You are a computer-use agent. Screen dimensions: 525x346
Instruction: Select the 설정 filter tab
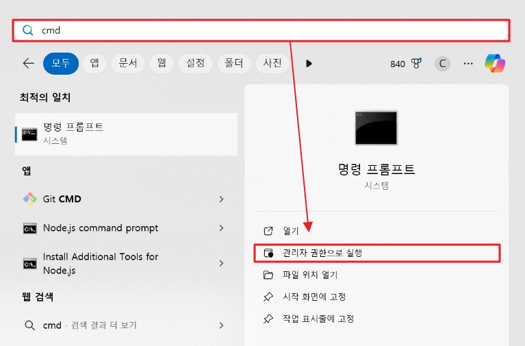[195, 63]
